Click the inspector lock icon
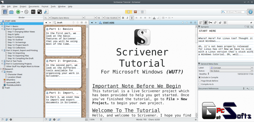This screenshot has height=122, width=254. (x=251, y=23)
